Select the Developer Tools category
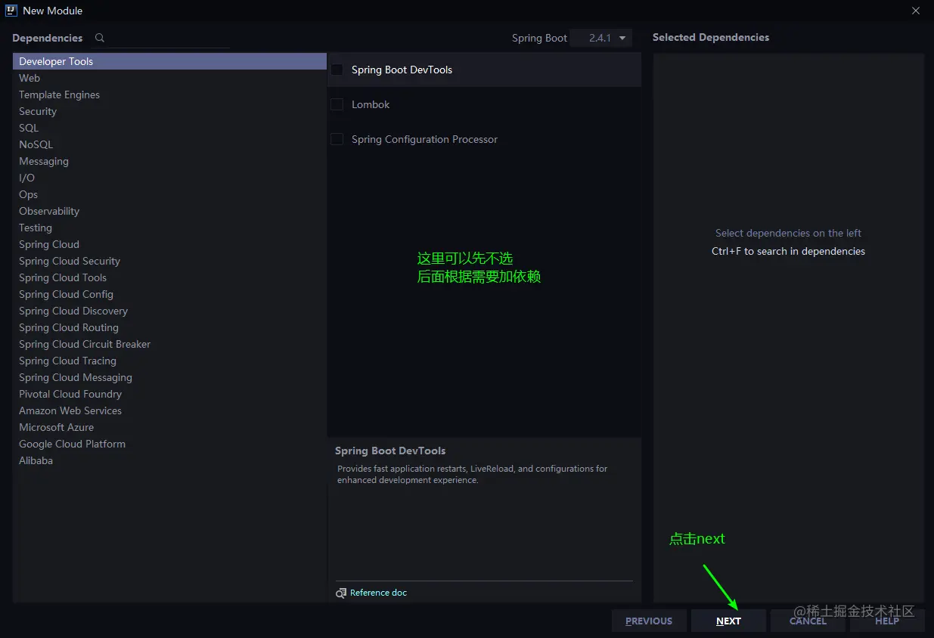Viewport: 934px width, 638px height. tap(169, 61)
